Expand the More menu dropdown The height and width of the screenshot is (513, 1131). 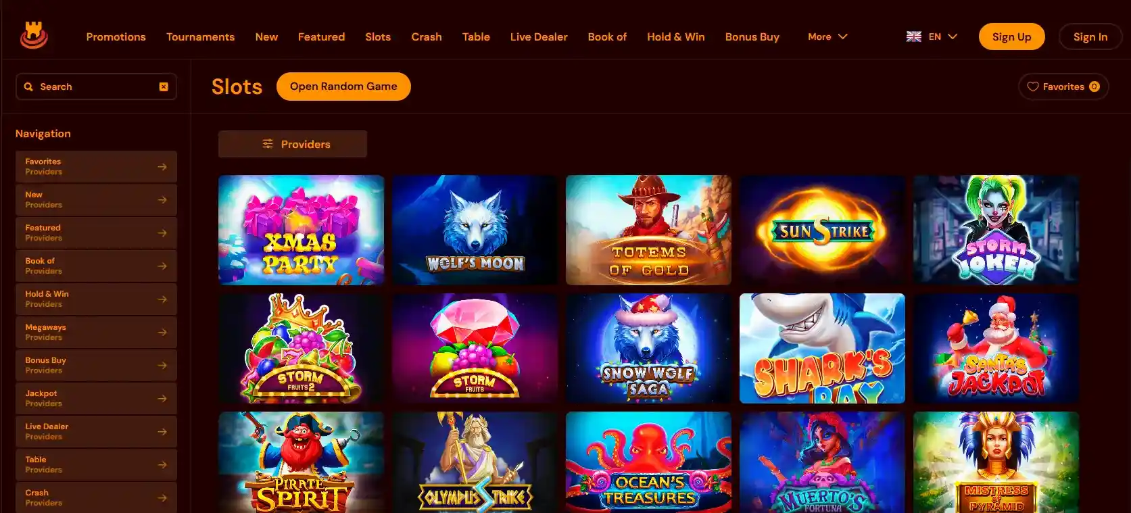(827, 36)
